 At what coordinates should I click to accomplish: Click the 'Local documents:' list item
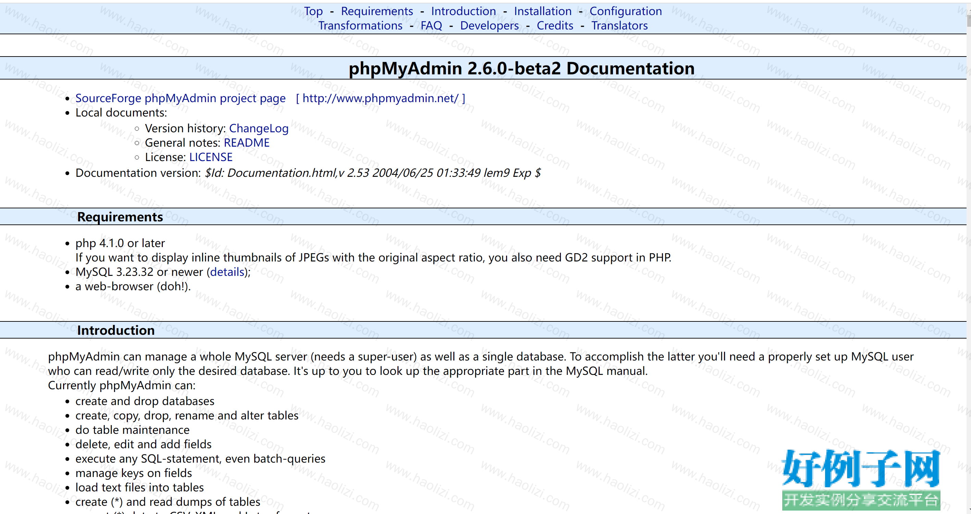pyautogui.click(x=121, y=113)
